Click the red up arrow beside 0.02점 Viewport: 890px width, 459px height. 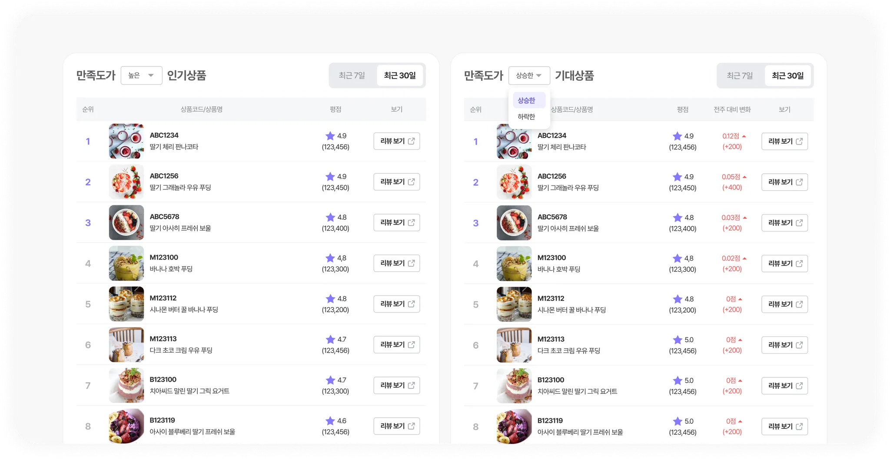(x=744, y=258)
